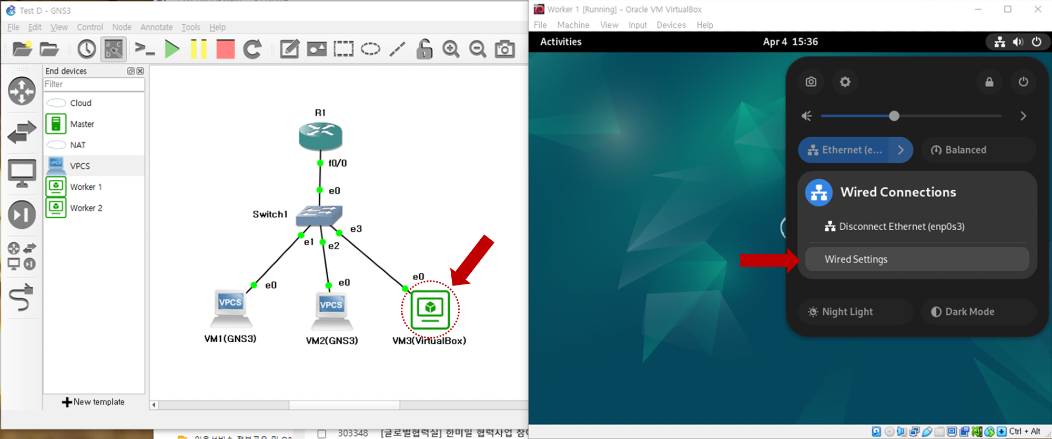Toggle show interface labels button in GNS3
This screenshot has height=439, width=1052.
[x=114, y=49]
